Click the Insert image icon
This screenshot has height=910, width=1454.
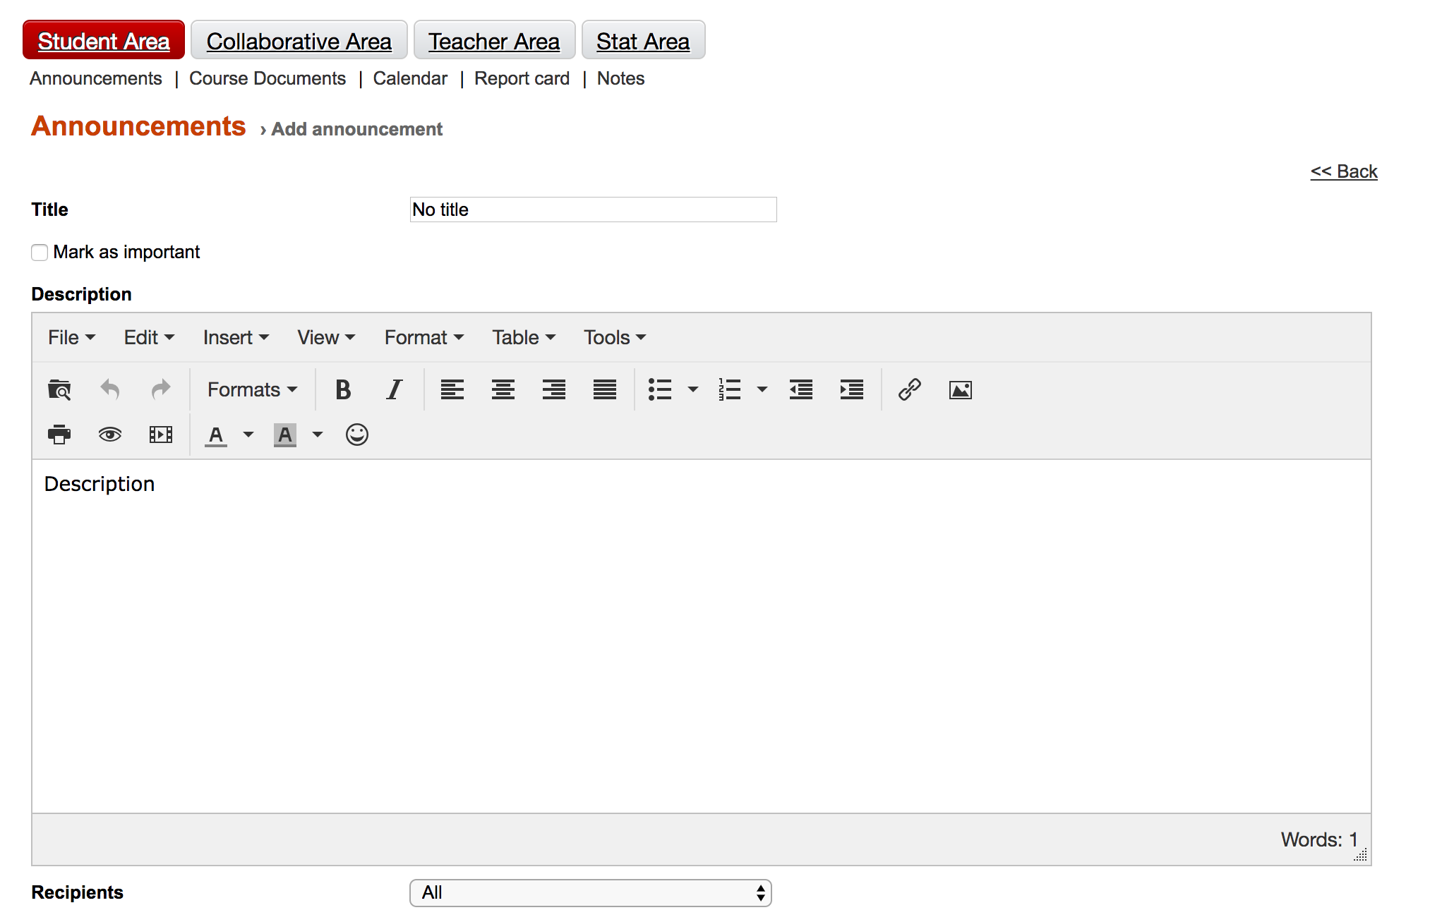[x=960, y=389]
